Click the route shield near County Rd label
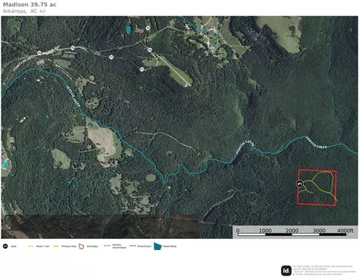This screenshot has width=359, height=277. tap(39, 53)
